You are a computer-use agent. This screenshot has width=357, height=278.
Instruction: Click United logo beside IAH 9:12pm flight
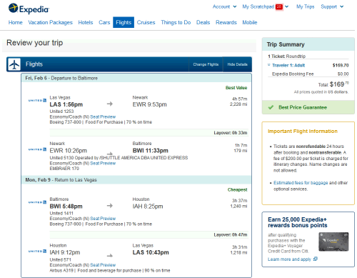tap(37, 251)
